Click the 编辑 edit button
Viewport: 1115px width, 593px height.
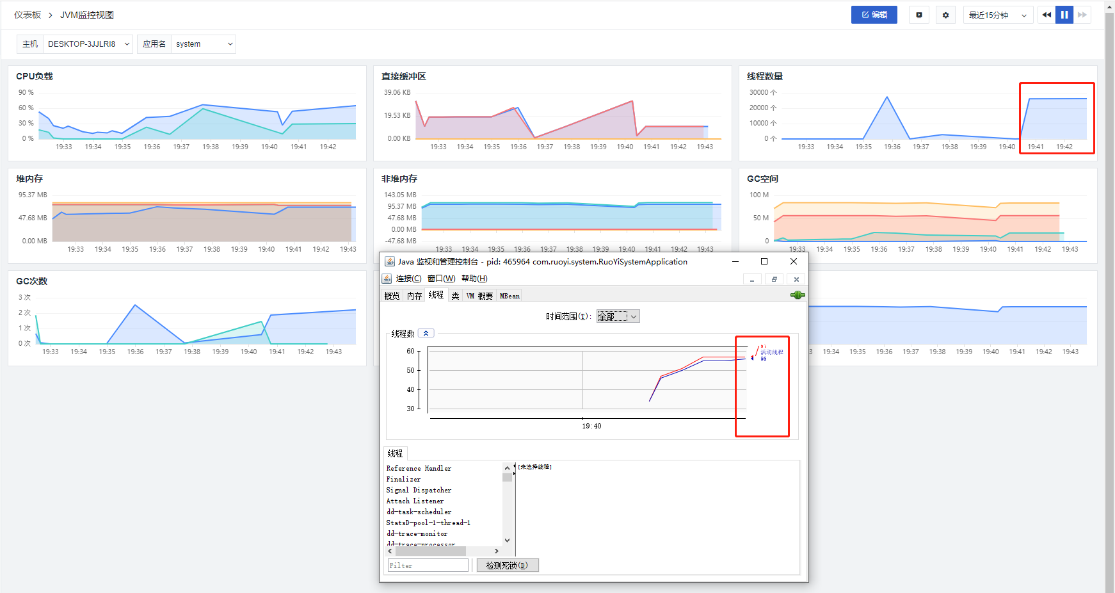pos(874,15)
